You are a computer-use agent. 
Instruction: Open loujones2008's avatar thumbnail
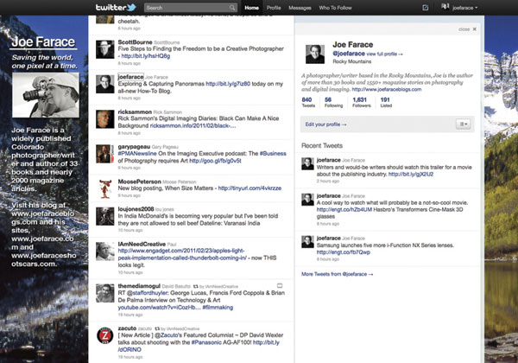(x=105, y=217)
